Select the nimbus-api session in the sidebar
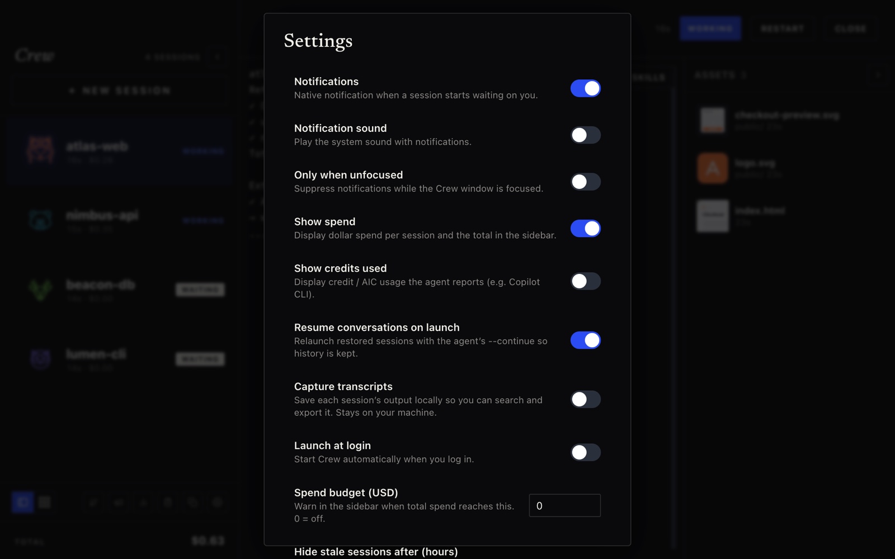895x559 pixels. (x=119, y=220)
